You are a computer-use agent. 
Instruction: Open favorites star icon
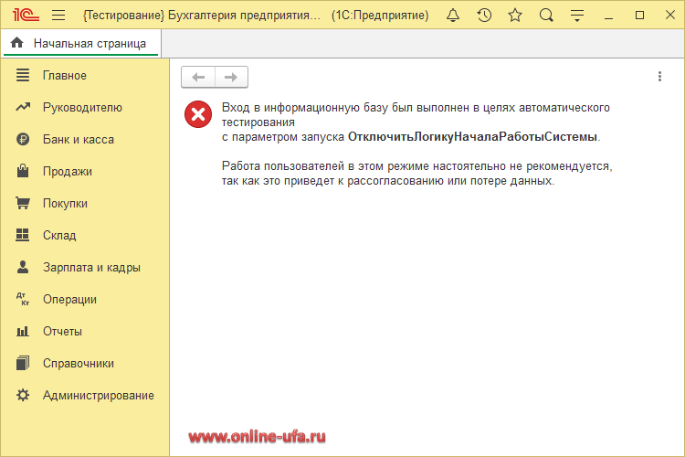[x=515, y=16]
